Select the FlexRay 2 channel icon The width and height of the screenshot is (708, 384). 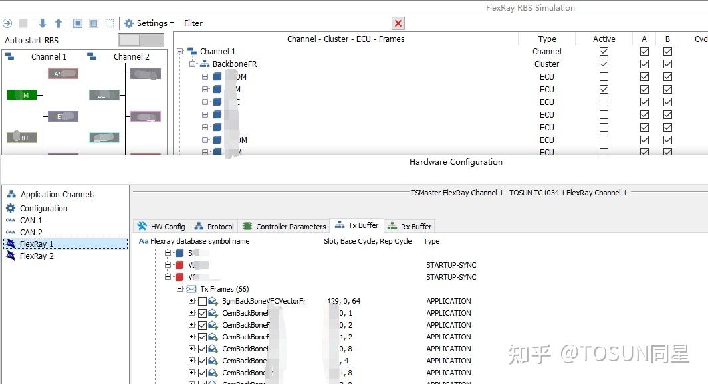pyautogui.click(x=9, y=256)
